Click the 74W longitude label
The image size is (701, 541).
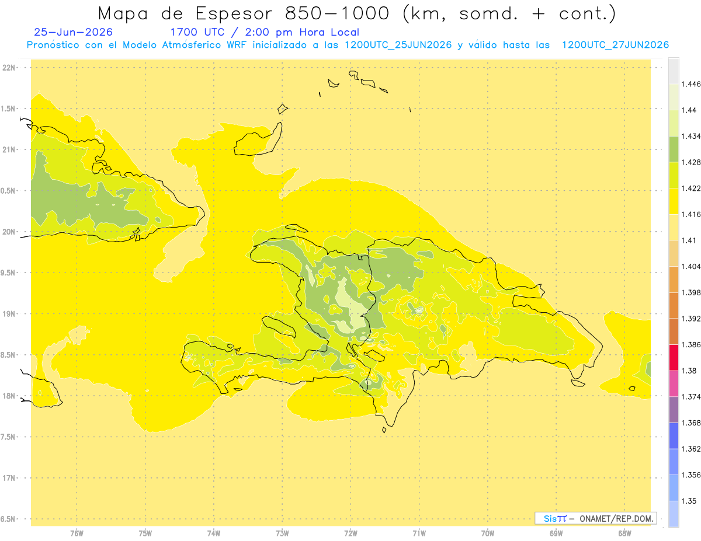pyautogui.click(x=213, y=533)
